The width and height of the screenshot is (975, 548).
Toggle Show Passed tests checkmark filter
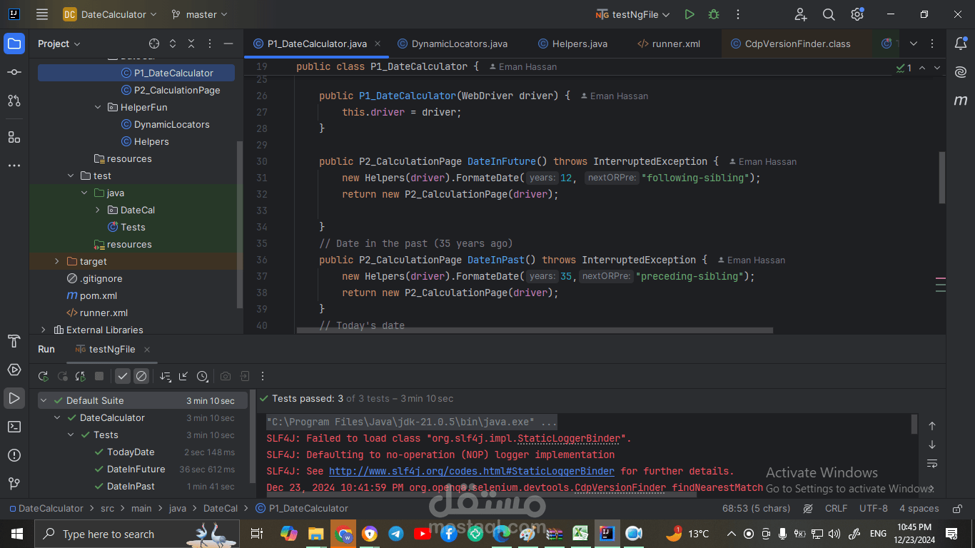[x=123, y=376]
